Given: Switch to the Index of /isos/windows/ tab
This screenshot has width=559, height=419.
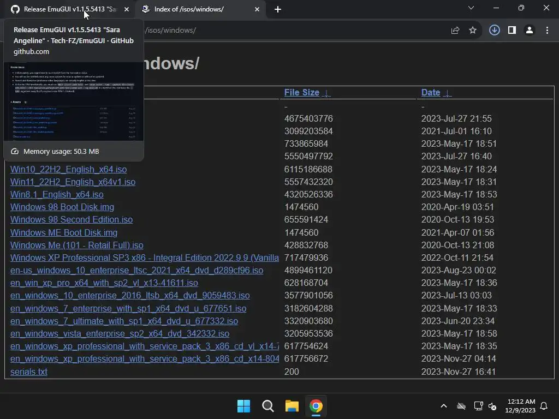Looking at the screenshot, I should click(201, 9).
